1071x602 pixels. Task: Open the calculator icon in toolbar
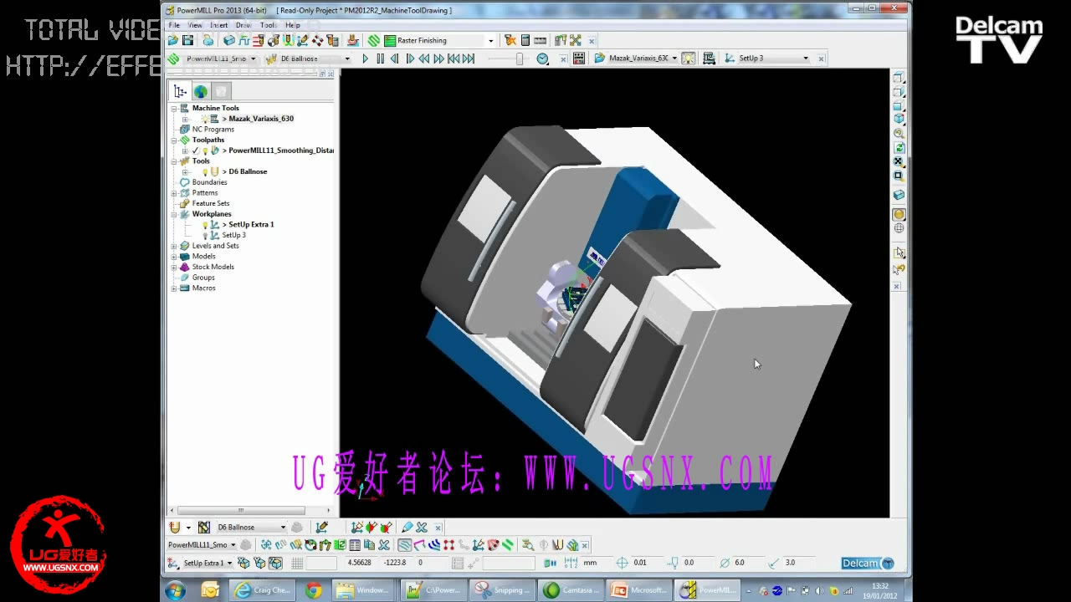coord(525,40)
